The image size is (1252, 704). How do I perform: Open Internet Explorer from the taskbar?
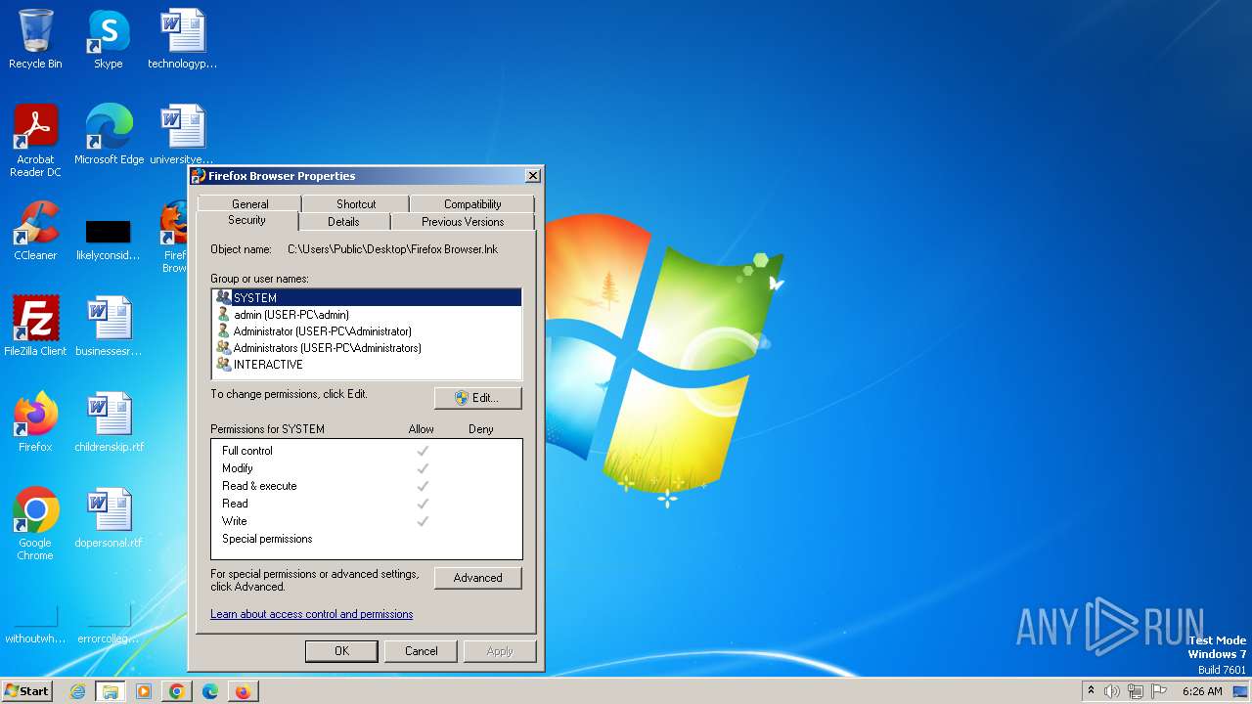point(78,691)
